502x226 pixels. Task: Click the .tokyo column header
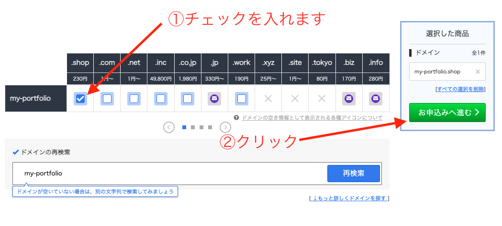tap(322, 63)
